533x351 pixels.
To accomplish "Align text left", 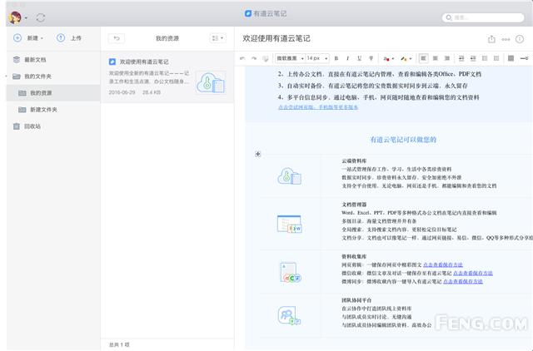I will click(423, 58).
